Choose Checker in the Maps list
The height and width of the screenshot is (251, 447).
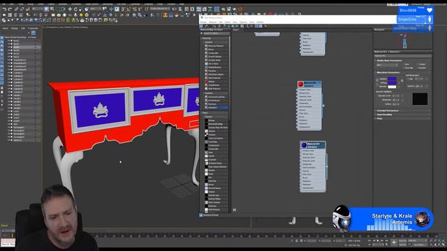tap(216, 135)
